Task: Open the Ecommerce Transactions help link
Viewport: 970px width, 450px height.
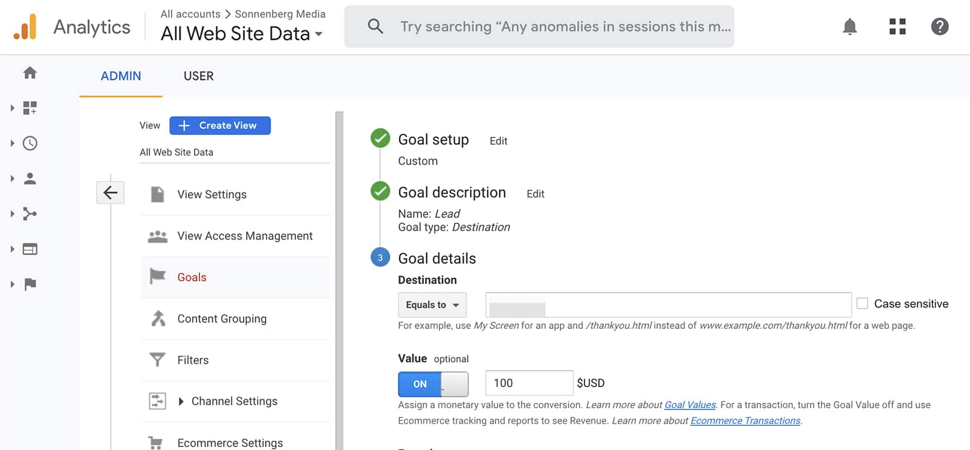Action: pyautogui.click(x=745, y=420)
